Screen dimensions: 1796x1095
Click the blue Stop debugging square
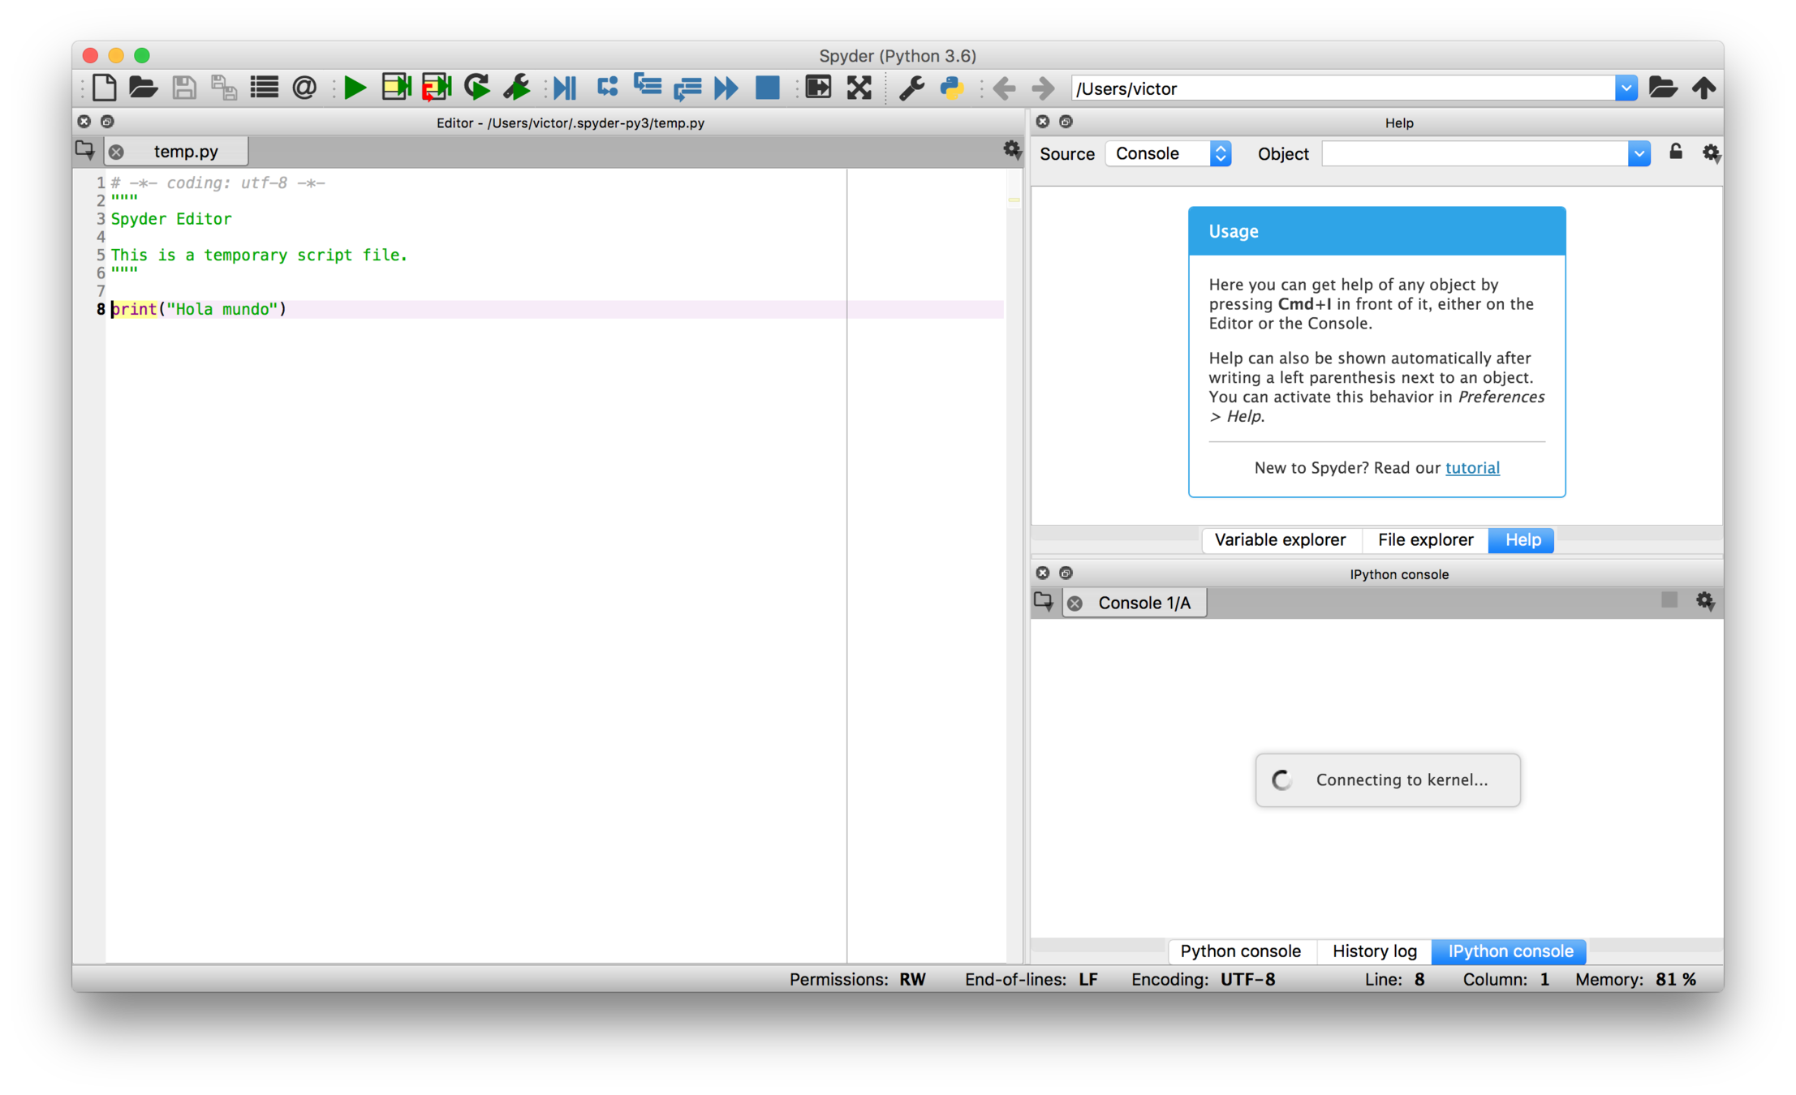point(767,88)
